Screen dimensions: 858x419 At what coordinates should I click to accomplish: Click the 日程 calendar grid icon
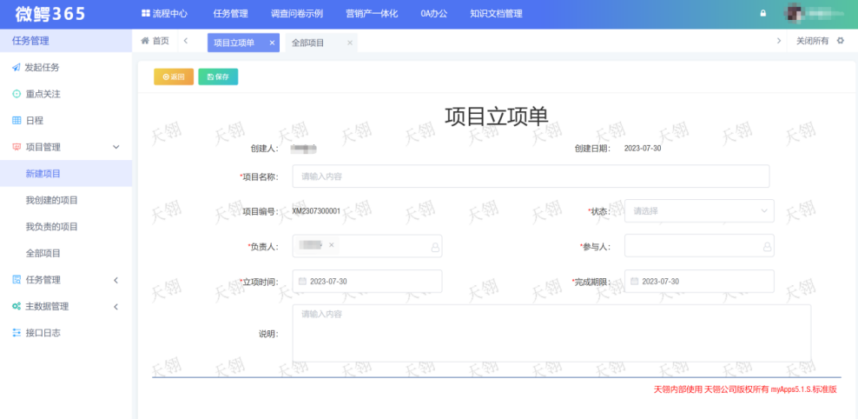pyautogui.click(x=16, y=121)
